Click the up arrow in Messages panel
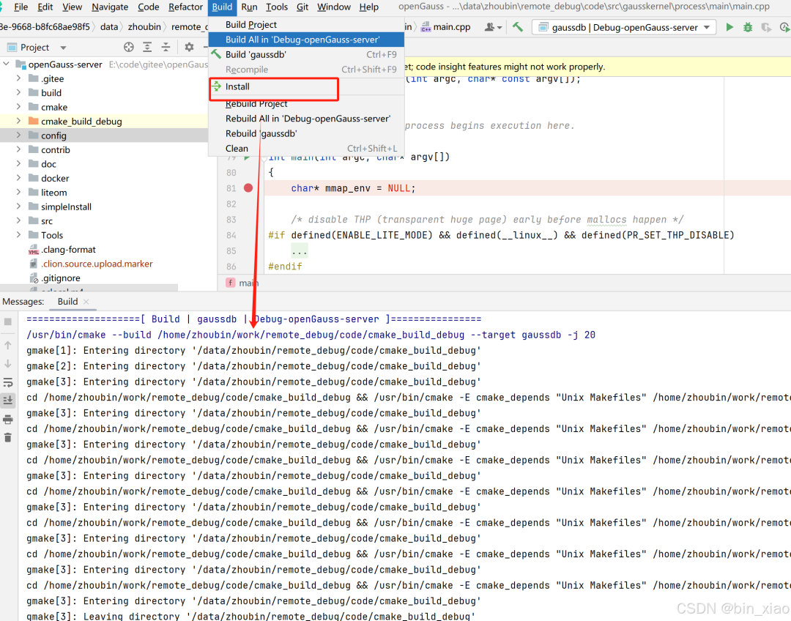Image resolution: width=791 pixels, height=621 pixels. pyautogui.click(x=7, y=345)
